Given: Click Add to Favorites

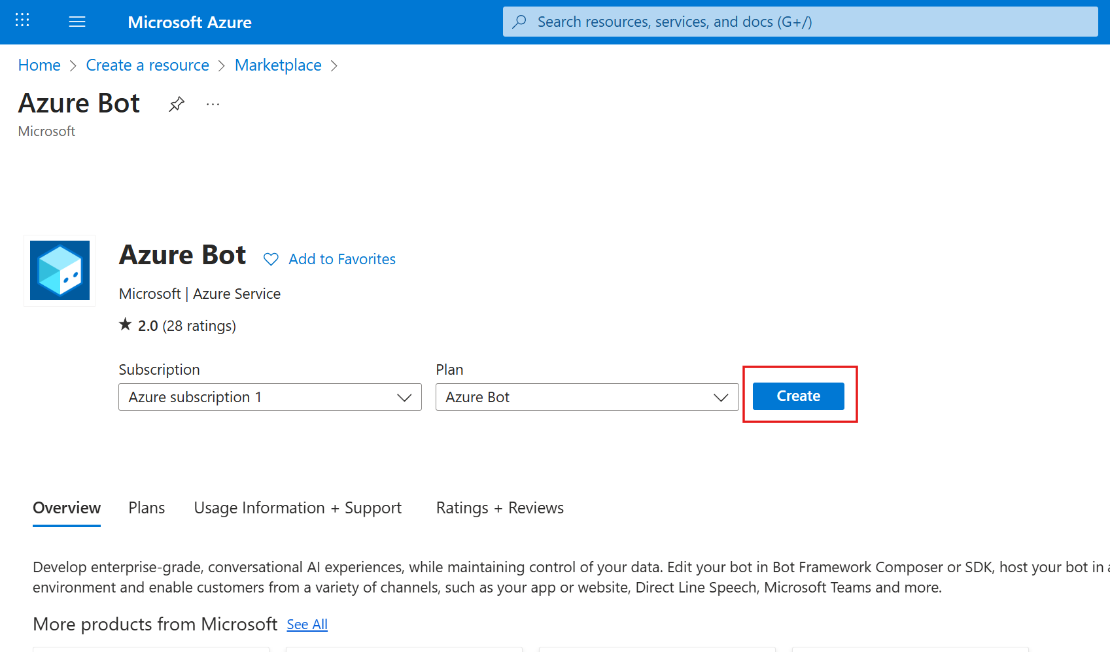Looking at the screenshot, I should click(x=341, y=259).
